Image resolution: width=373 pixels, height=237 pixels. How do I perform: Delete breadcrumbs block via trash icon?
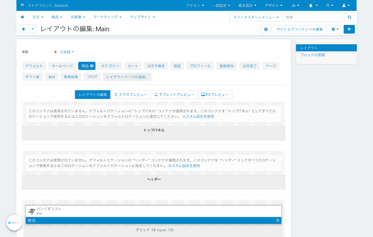point(278,220)
